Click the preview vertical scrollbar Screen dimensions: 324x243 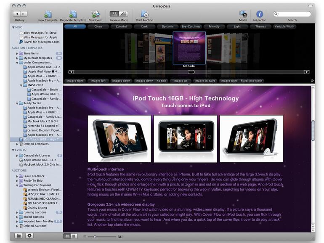pyautogui.click(x=313, y=130)
